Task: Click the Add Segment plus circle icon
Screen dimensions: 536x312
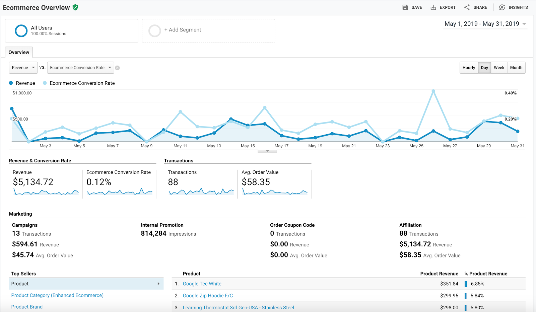Action: pos(154,30)
